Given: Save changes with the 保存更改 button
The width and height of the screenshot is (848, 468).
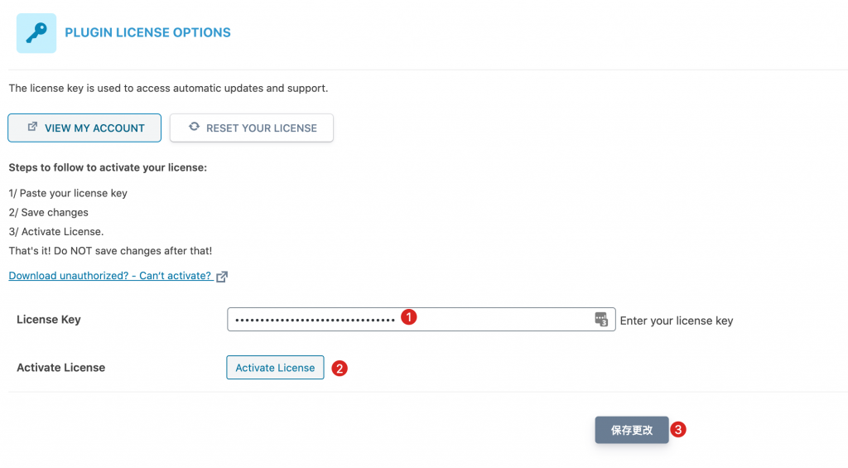Looking at the screenshot, I should (632, 431).
